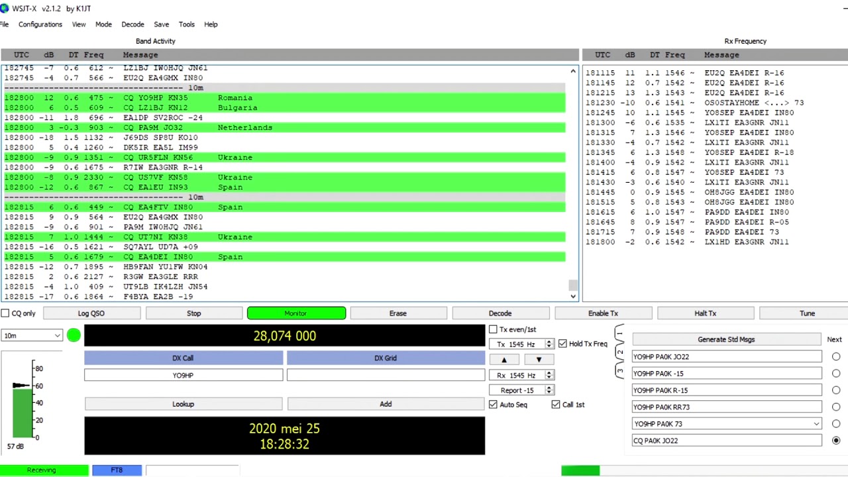848x477 pixels.
Task: Click the Band Activity scroll-down arrow
Action: click(573, 295)
